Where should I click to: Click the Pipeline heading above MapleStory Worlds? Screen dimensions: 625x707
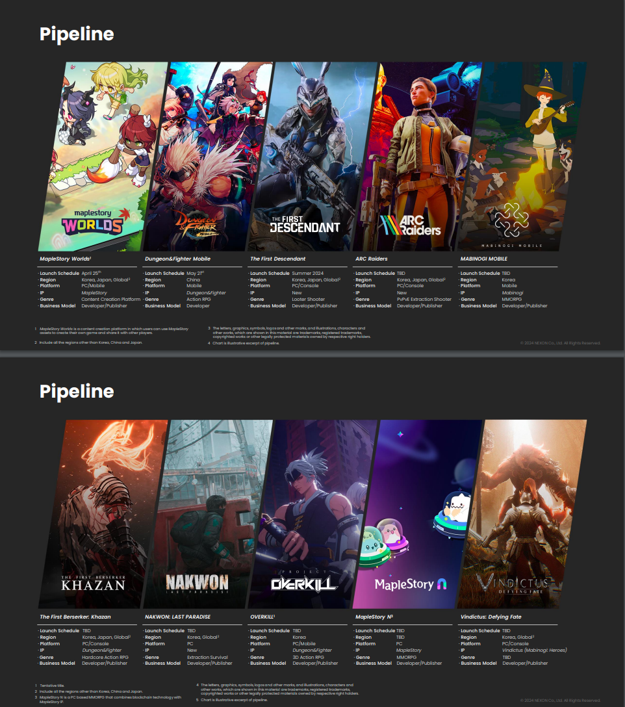point(77,34)
